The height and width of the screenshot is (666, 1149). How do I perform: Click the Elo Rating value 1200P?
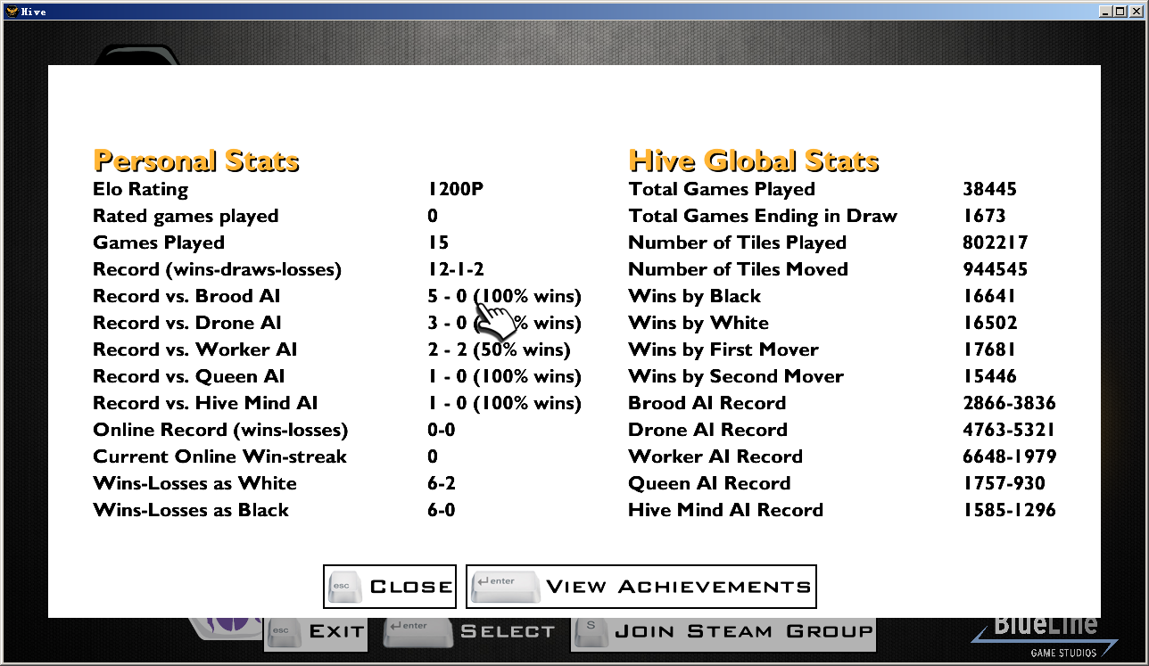click(456, 189)
